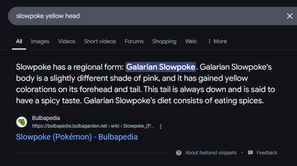Open the Videos results tab

pos(67,41)
